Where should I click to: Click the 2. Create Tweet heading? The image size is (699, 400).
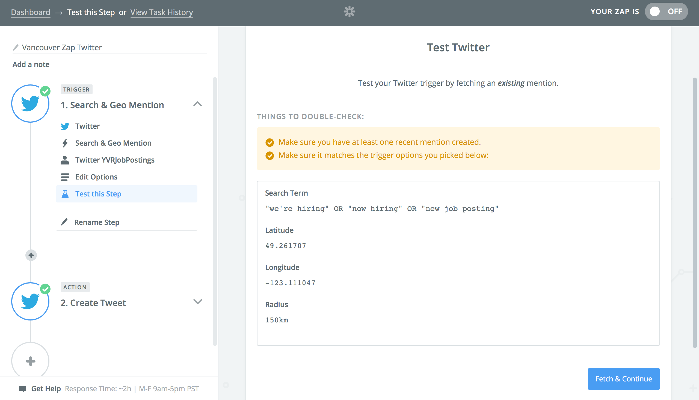pos(93,303)
